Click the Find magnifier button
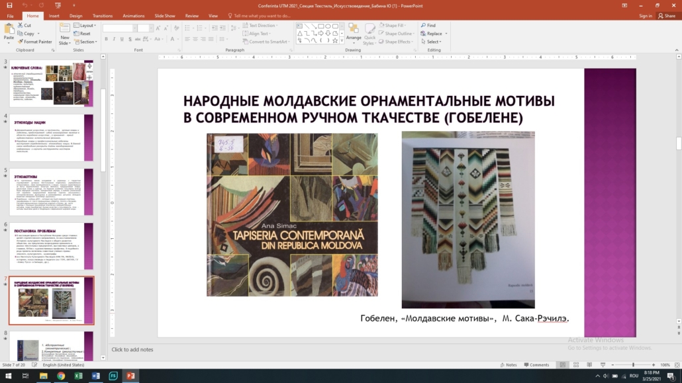Screen dimensions: 682x383 [x=428, y=25]
